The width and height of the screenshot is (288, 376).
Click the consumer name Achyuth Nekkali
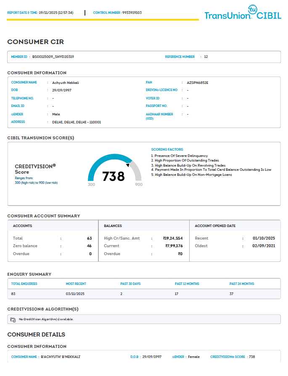click(x=66, y=83)
